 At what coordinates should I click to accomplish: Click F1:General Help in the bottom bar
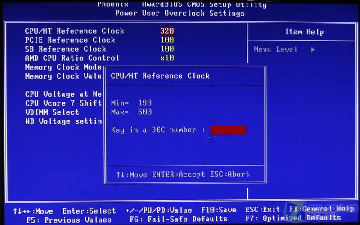(321, 209)
